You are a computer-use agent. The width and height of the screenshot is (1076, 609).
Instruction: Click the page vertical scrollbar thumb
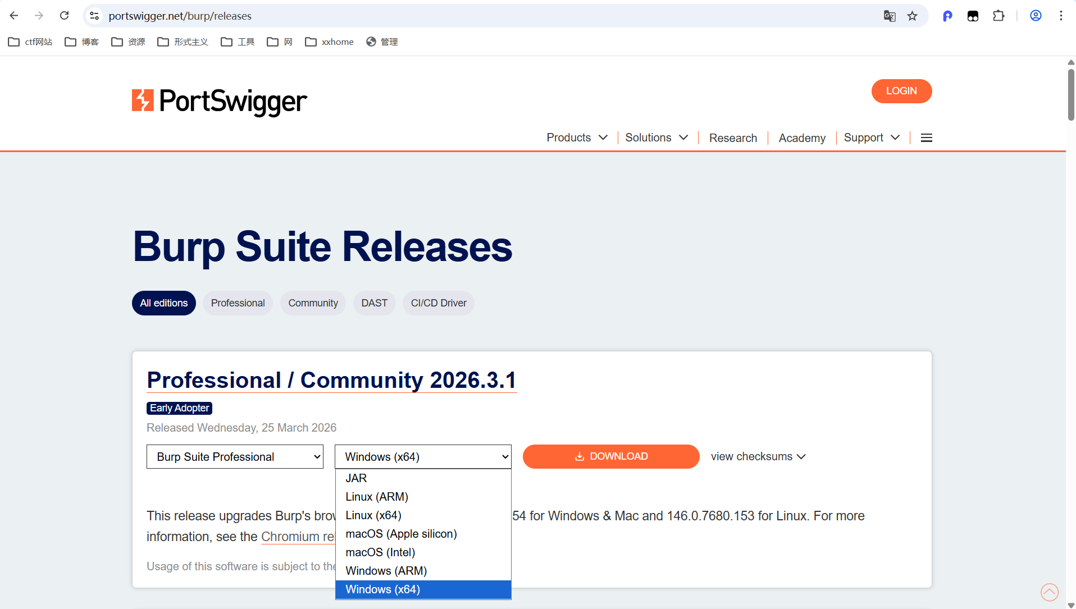(x=1071, y=94)
